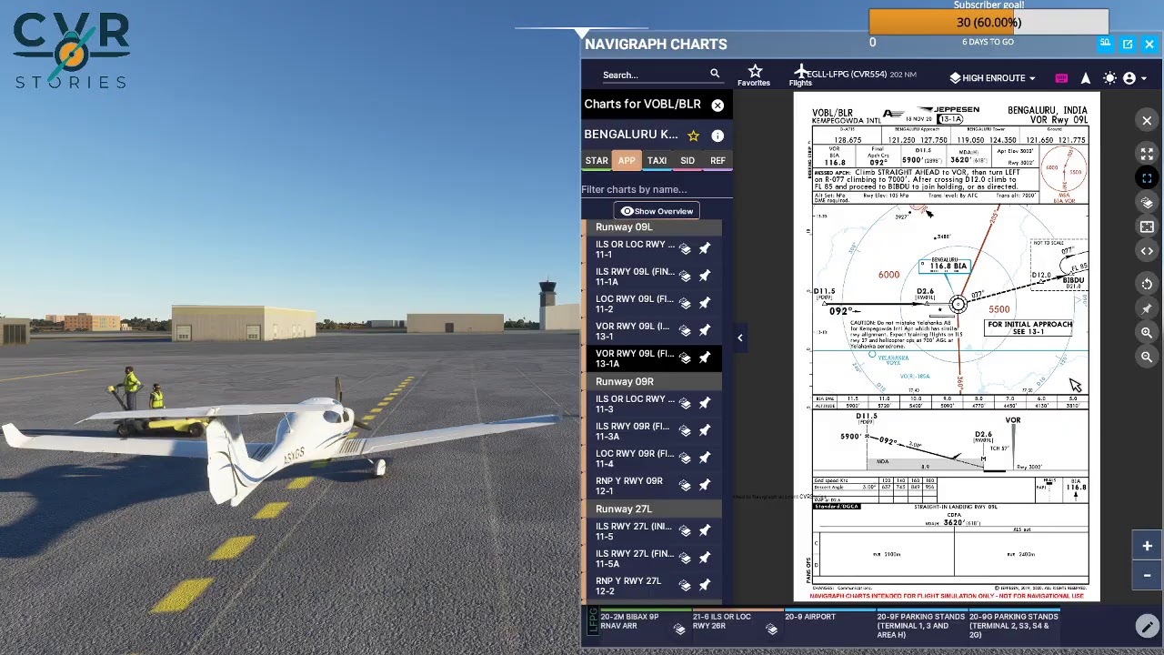Pin the current chart from viewer toolbar
The height and width of the screenshot is (655, 1164).
click(x=1147, y=308)
